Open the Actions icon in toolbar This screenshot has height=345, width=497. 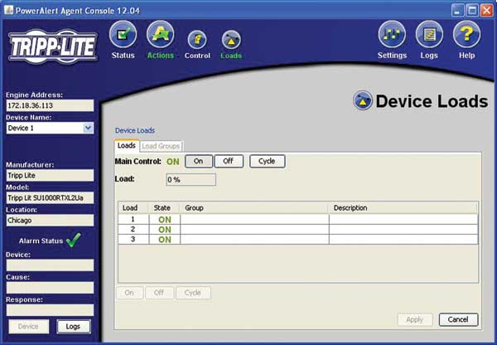pos(161,34)
